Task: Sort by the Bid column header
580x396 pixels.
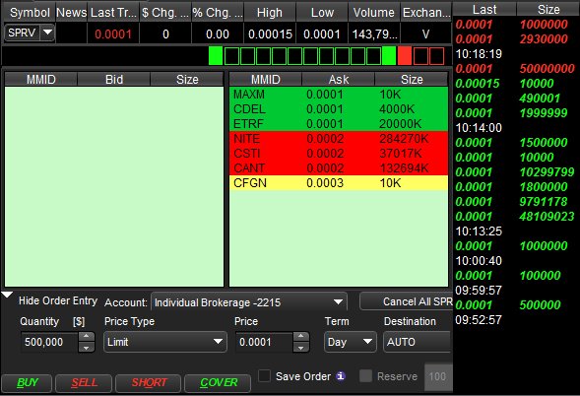Action: (x=114, y=79)
